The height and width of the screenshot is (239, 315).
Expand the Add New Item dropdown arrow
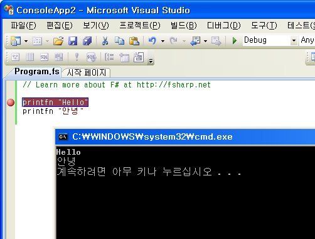[47, 41]
